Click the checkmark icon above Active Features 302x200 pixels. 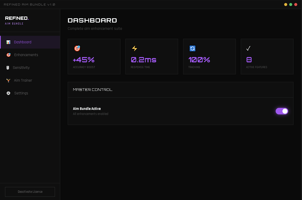(x=248, y=48)
